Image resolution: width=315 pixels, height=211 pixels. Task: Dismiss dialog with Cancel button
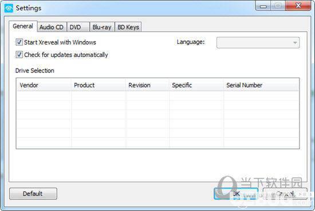(x=285, y=193)
